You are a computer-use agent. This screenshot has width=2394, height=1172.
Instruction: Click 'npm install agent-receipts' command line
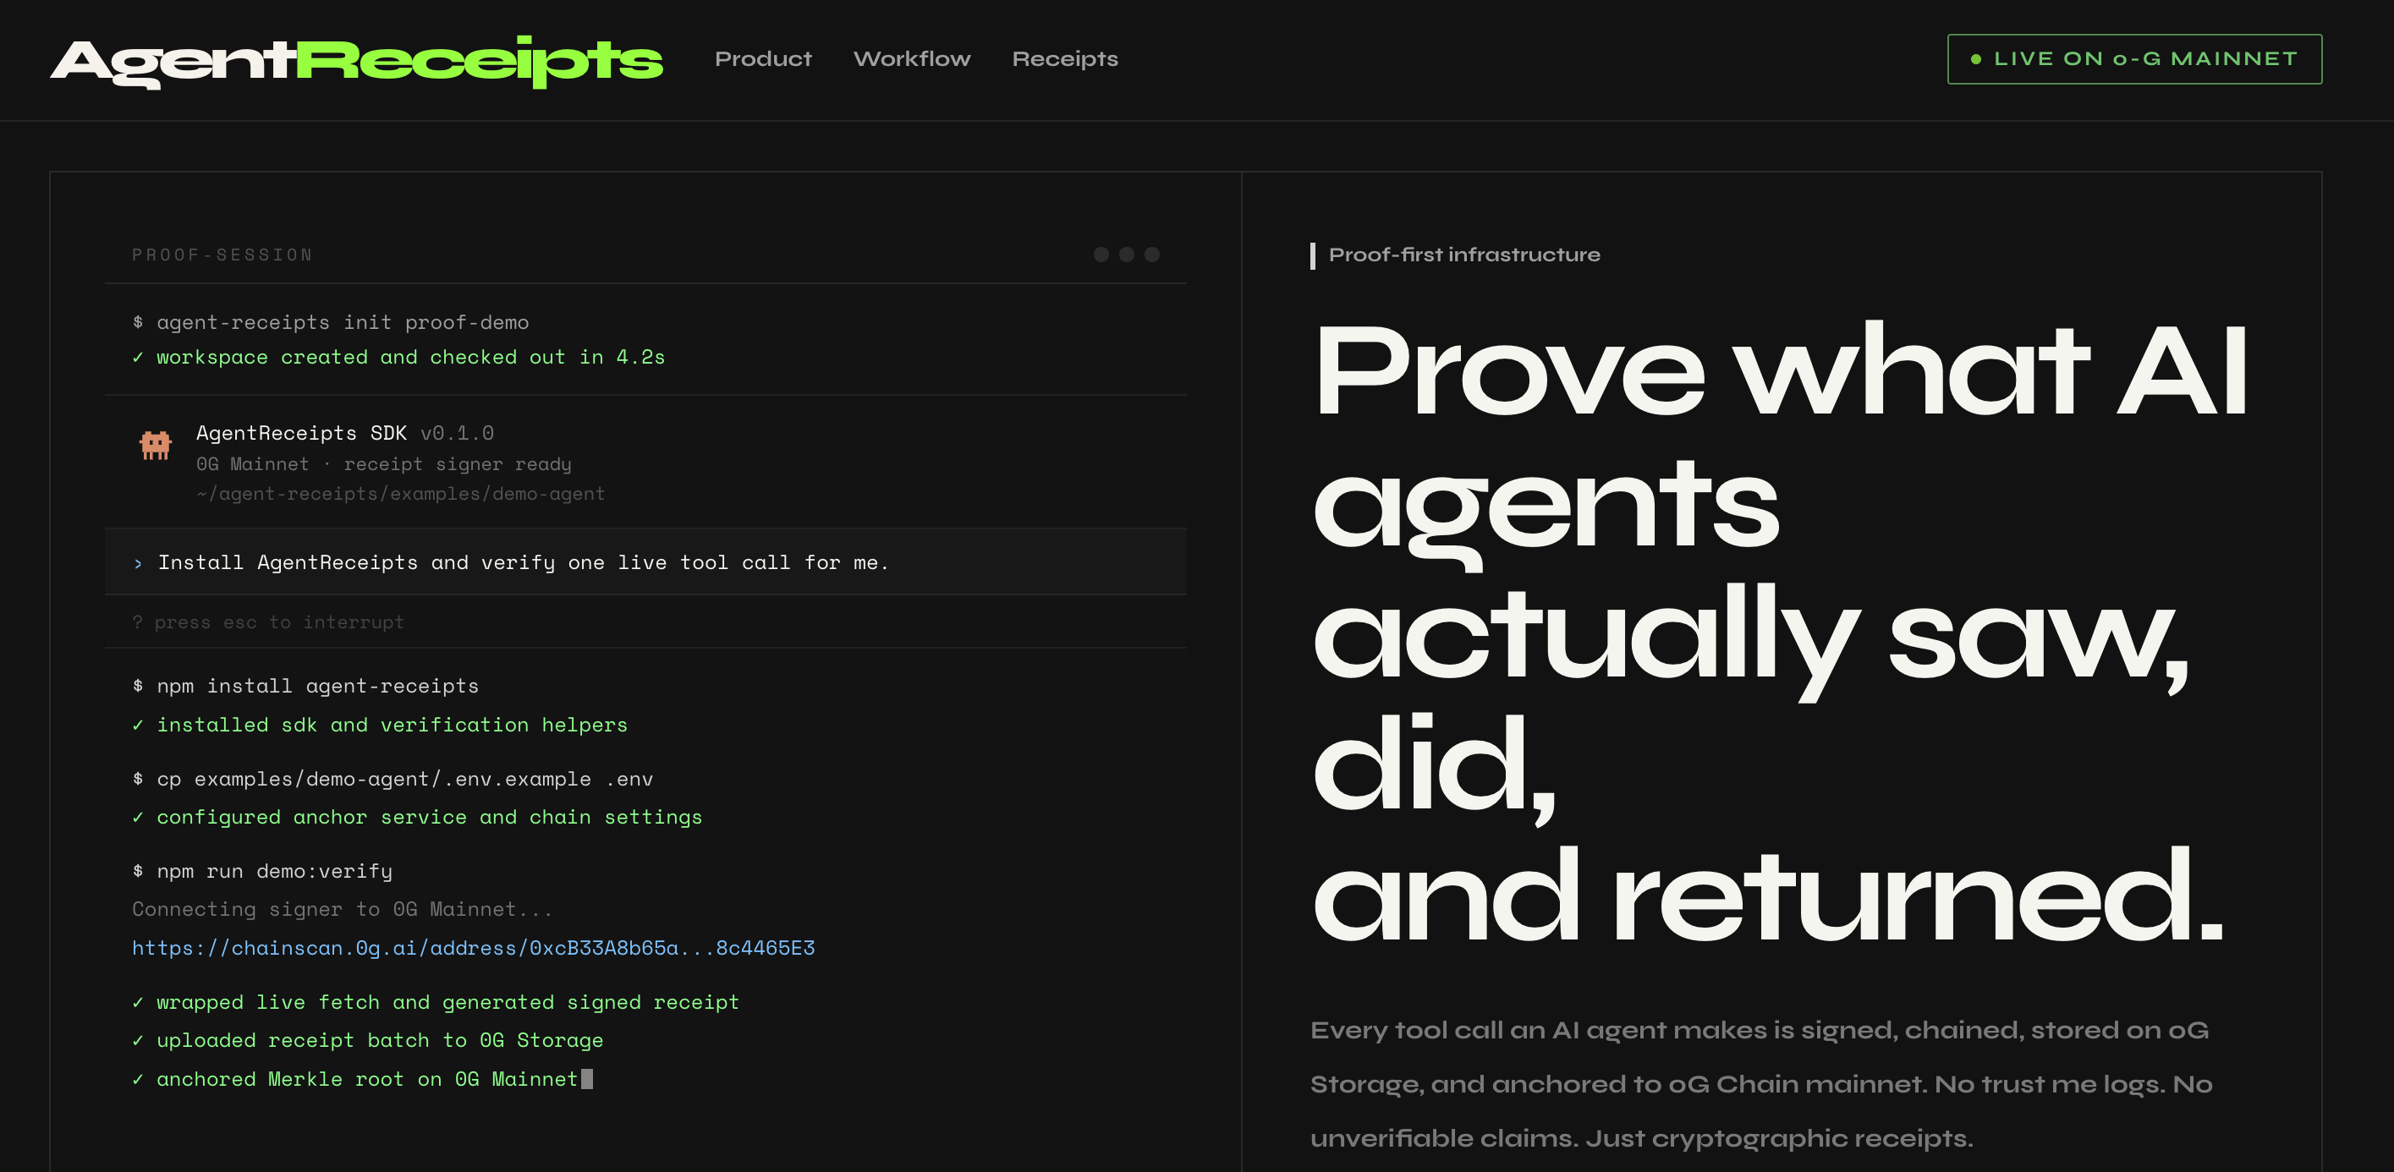(x=305, y=687)
